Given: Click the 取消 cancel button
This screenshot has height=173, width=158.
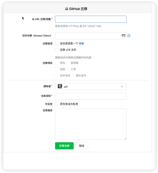Looking at the screenshot, I should coord(82,146).
